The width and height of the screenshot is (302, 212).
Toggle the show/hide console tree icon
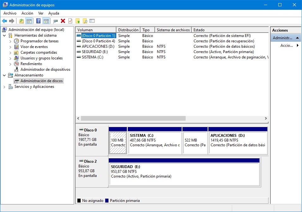click(x=29, y=21)
